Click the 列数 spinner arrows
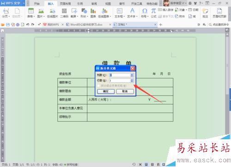231x167 pixels. pos(132,75)
